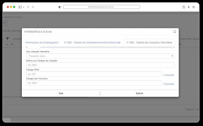
Task: Click the Ambiente column header in background
Action: click(x=17, y=39)
